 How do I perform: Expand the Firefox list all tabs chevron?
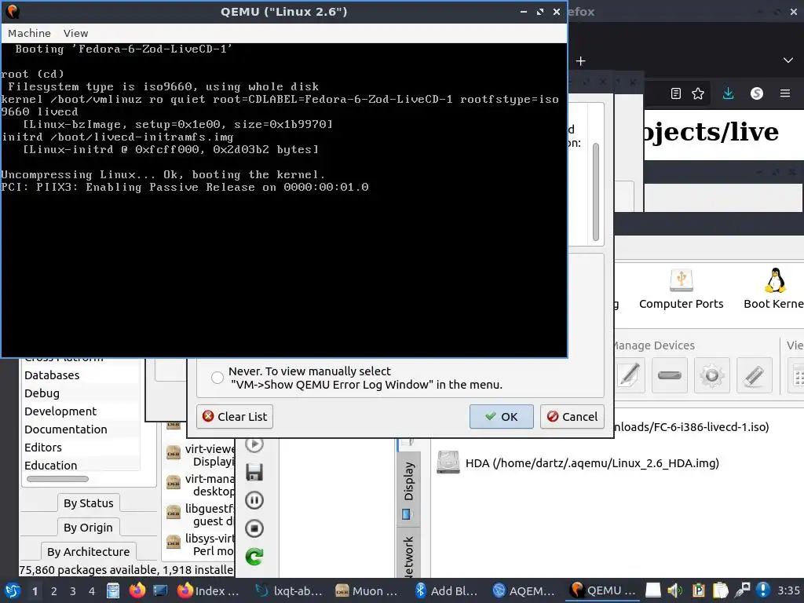(788, 60)
